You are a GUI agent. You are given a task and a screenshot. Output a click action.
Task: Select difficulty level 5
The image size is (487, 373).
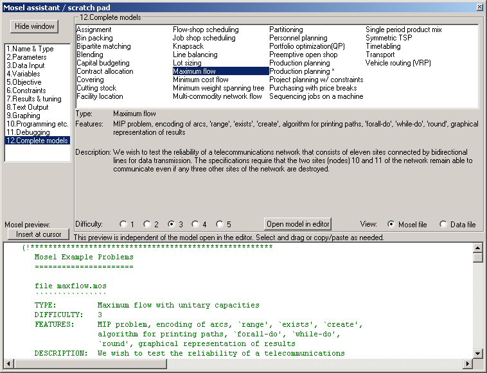point(220,224)
